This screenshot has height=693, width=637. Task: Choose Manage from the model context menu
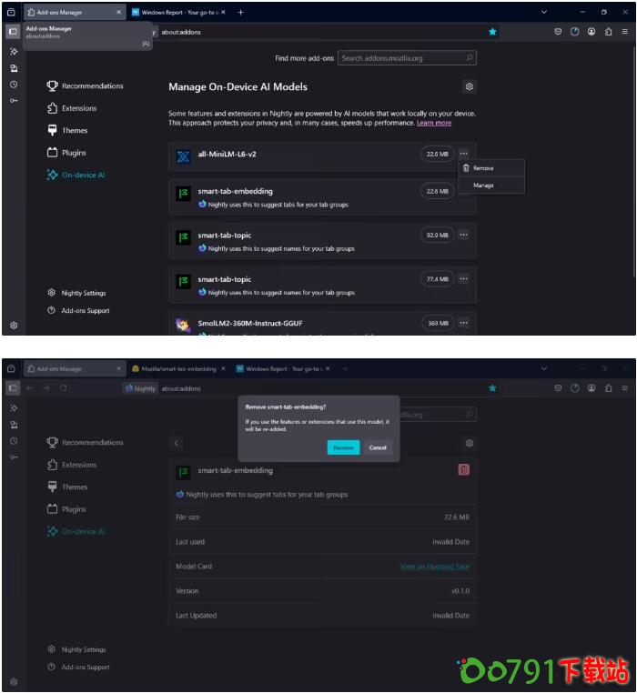(x=491, y=186)
